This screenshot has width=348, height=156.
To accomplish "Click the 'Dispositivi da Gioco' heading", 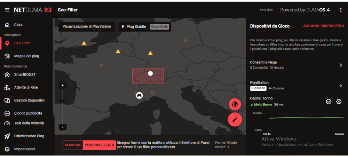I will [270, 26].
